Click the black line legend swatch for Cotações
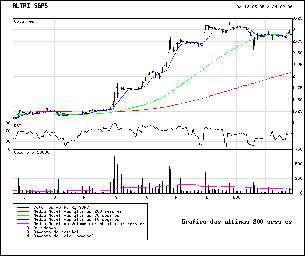The image size is (305, 256). [23, 207]
